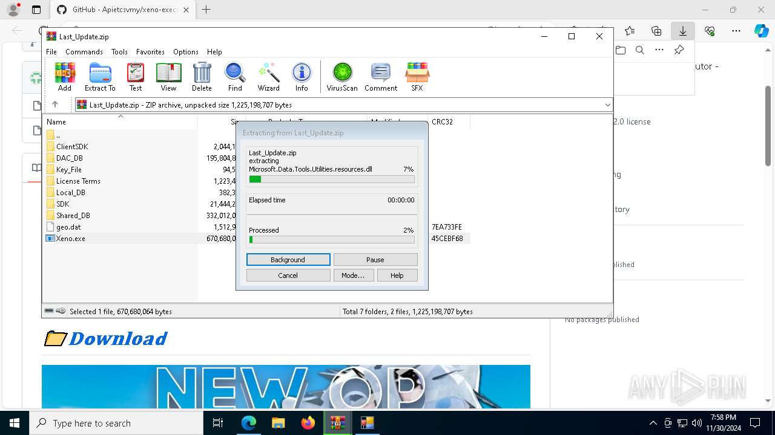Open Firefox from the taskbar
This screenshot has width=775, height=435.
pos(308,423)
